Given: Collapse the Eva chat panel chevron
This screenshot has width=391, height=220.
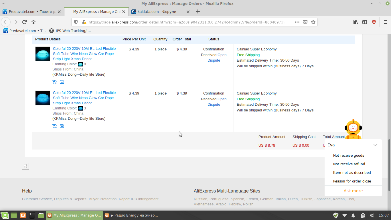Looking at the screenshot, I should [x=375, y=145].
